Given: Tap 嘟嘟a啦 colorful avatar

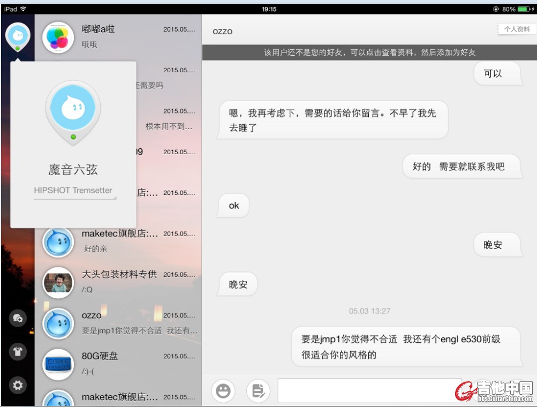Looking at the screenshot, I should coord(58,37).
